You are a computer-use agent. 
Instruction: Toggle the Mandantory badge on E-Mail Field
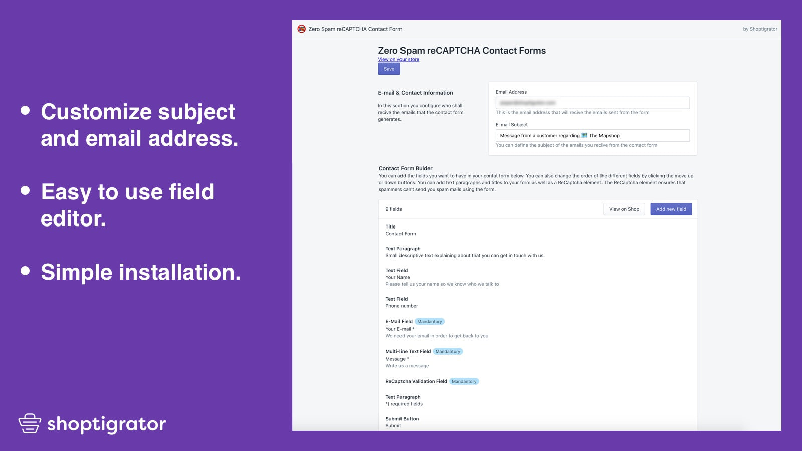tap(429, 321)
